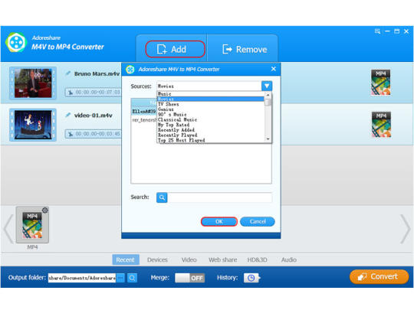Viewport: 414px width, 310px height.
Task: Edit name of Bruno Mars.m4v pencil icon
Action: coord(68,73)
